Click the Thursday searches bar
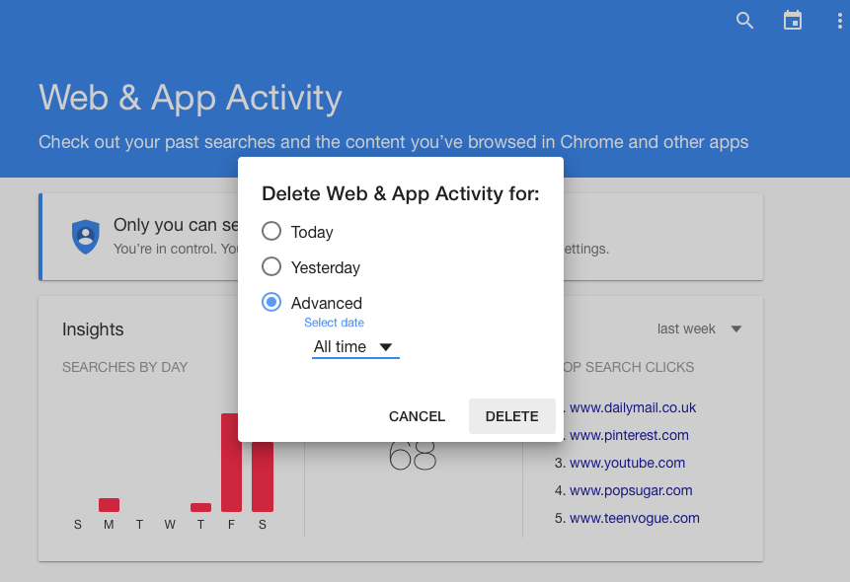Screen dimensions: 850x582 (x=200, y=507)
